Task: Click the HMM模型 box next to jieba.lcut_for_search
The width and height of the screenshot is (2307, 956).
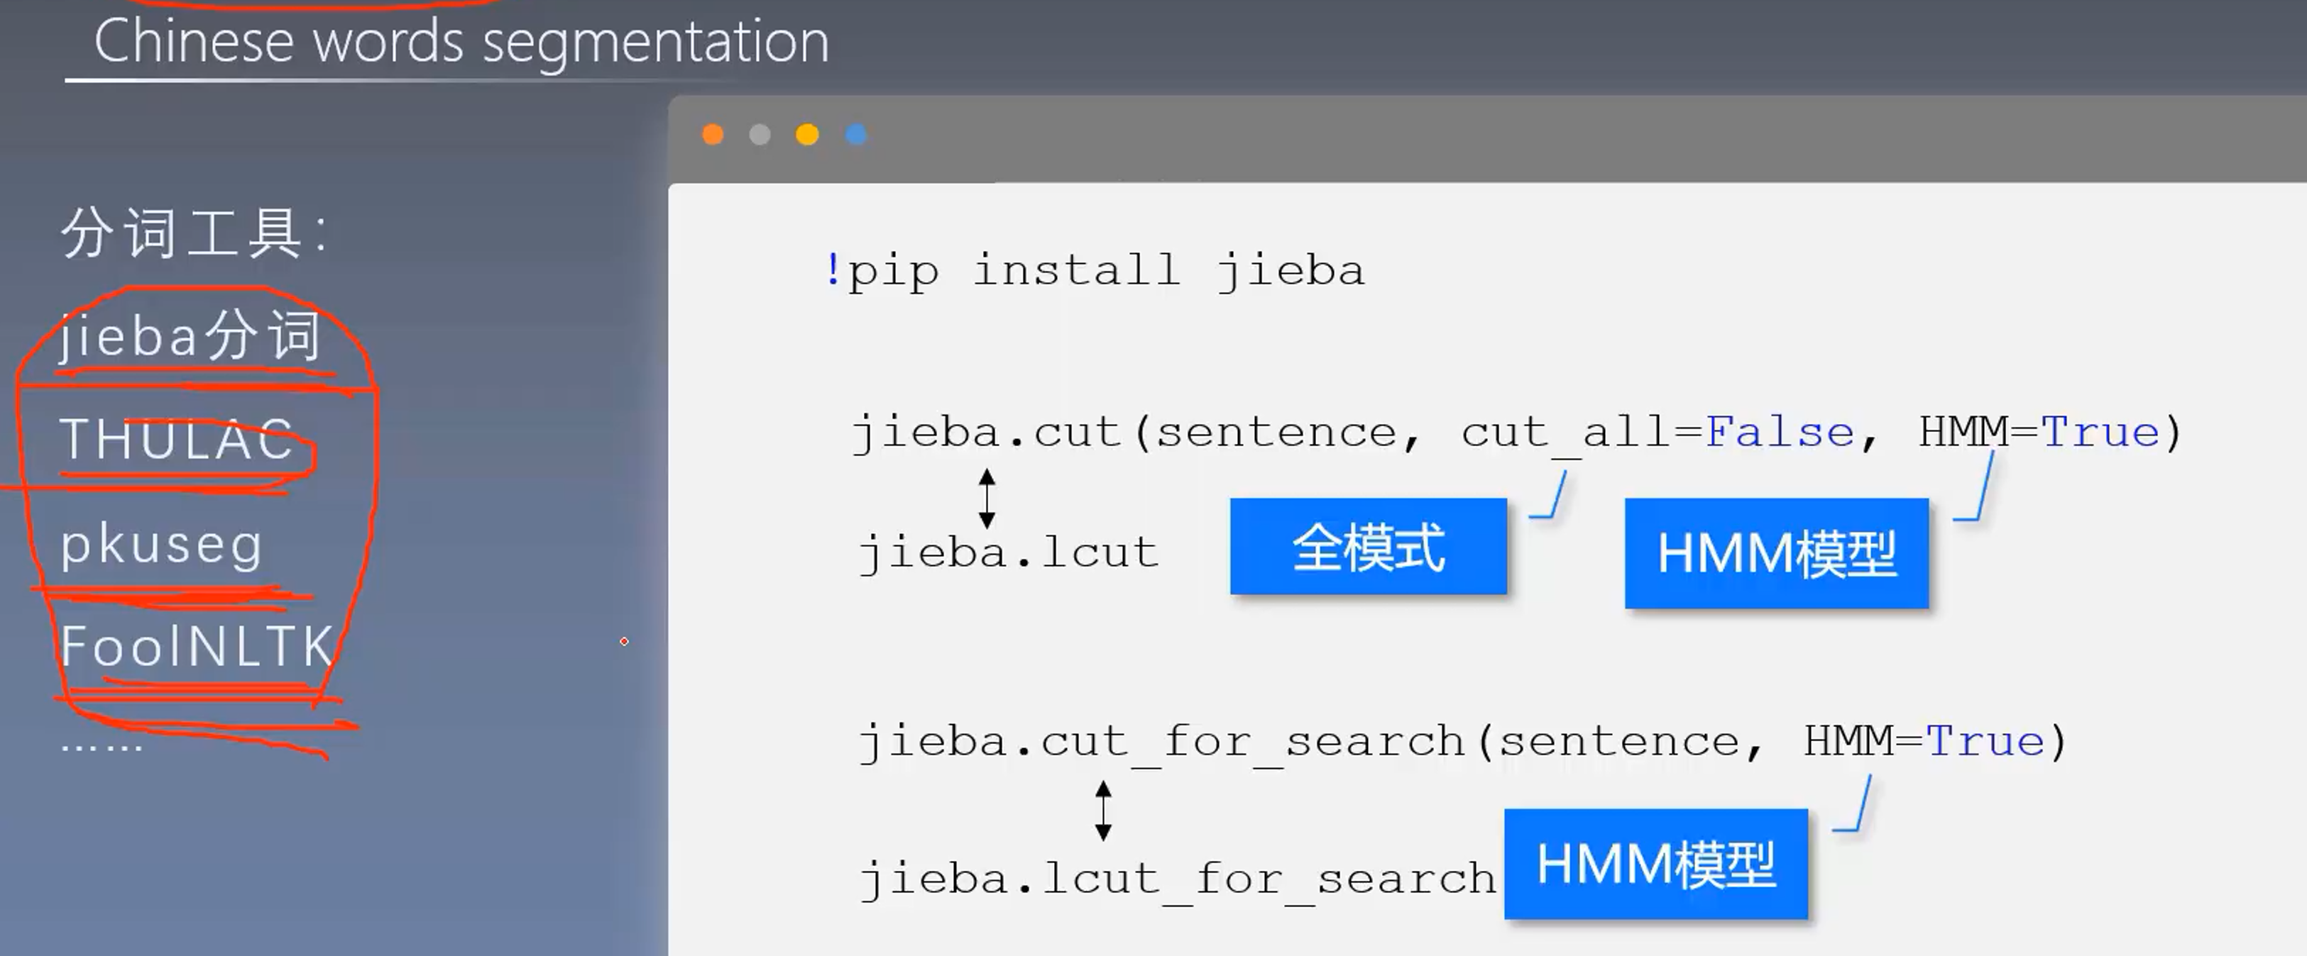Action: 1655,864
